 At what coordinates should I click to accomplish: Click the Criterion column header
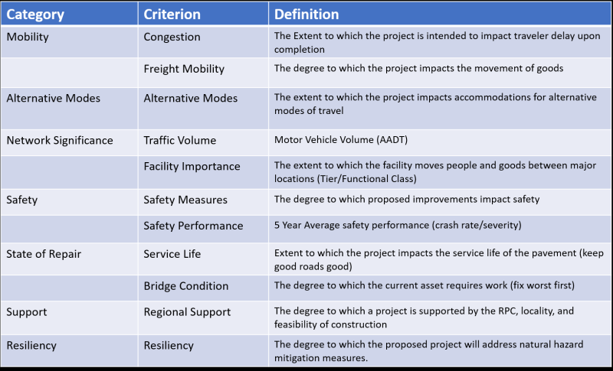[x=173, y=15]
